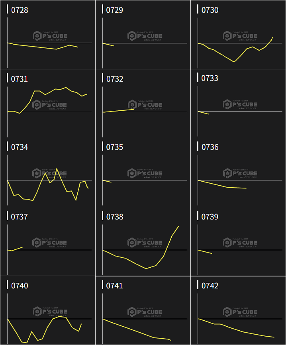Click the P's CUBE logo in panel 0741
The width and height of the screenshot is (286, 345).
[x=145, y=312]
